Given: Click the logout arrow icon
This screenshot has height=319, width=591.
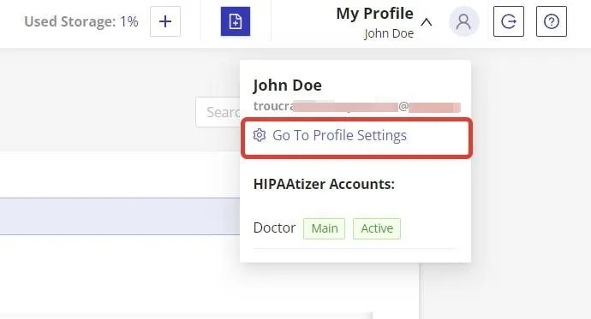Looking at the screenshot, I should coord(509,21).
